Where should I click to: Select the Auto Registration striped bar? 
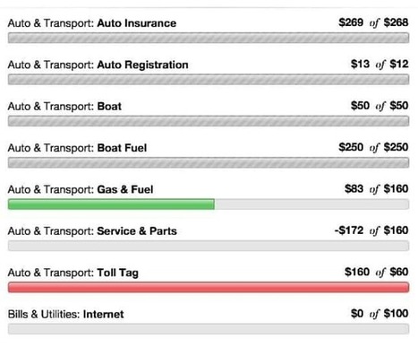(x=209, y=80)
